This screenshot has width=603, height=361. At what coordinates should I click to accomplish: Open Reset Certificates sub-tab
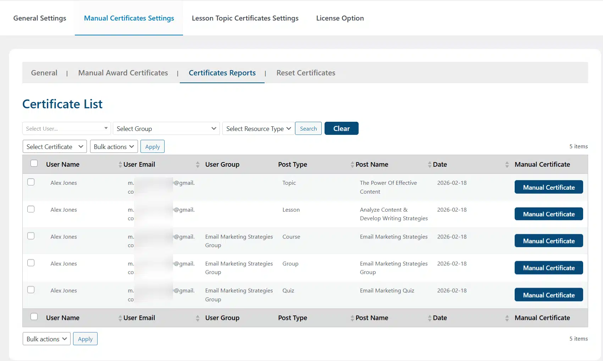pos(306,73)
